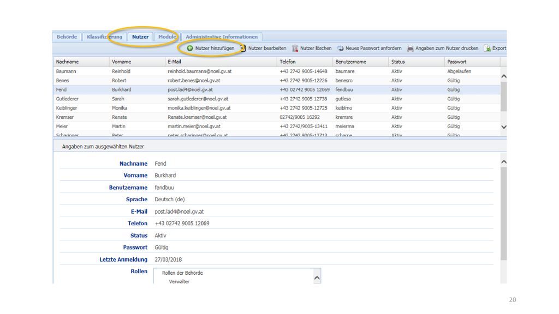
Task: Sort by the Benutzername column header
Action: point(361,62)
